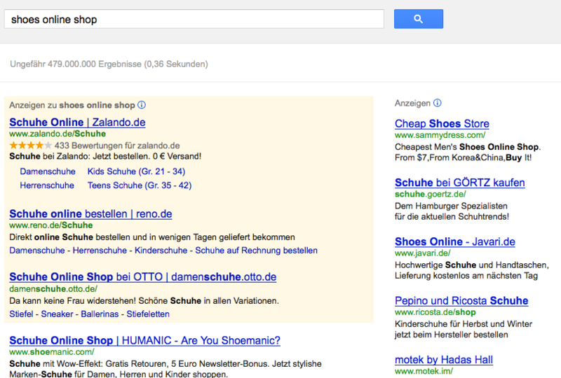The height and width of the screenshot is (378, 561).
Task: Click 'Schuhe bei GÖRTZ kaufen' ad
Action: pos(459,183)
